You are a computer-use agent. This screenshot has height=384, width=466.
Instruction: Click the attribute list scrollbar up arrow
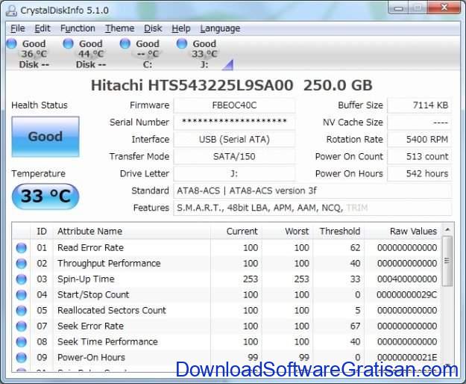(x=447, y=229)
